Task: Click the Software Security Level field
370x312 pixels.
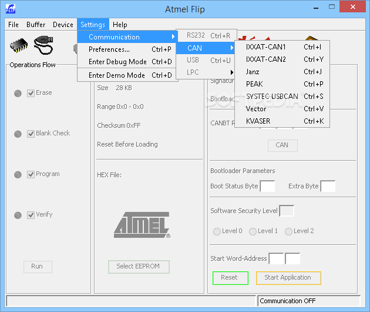Action: click(287, 211)
